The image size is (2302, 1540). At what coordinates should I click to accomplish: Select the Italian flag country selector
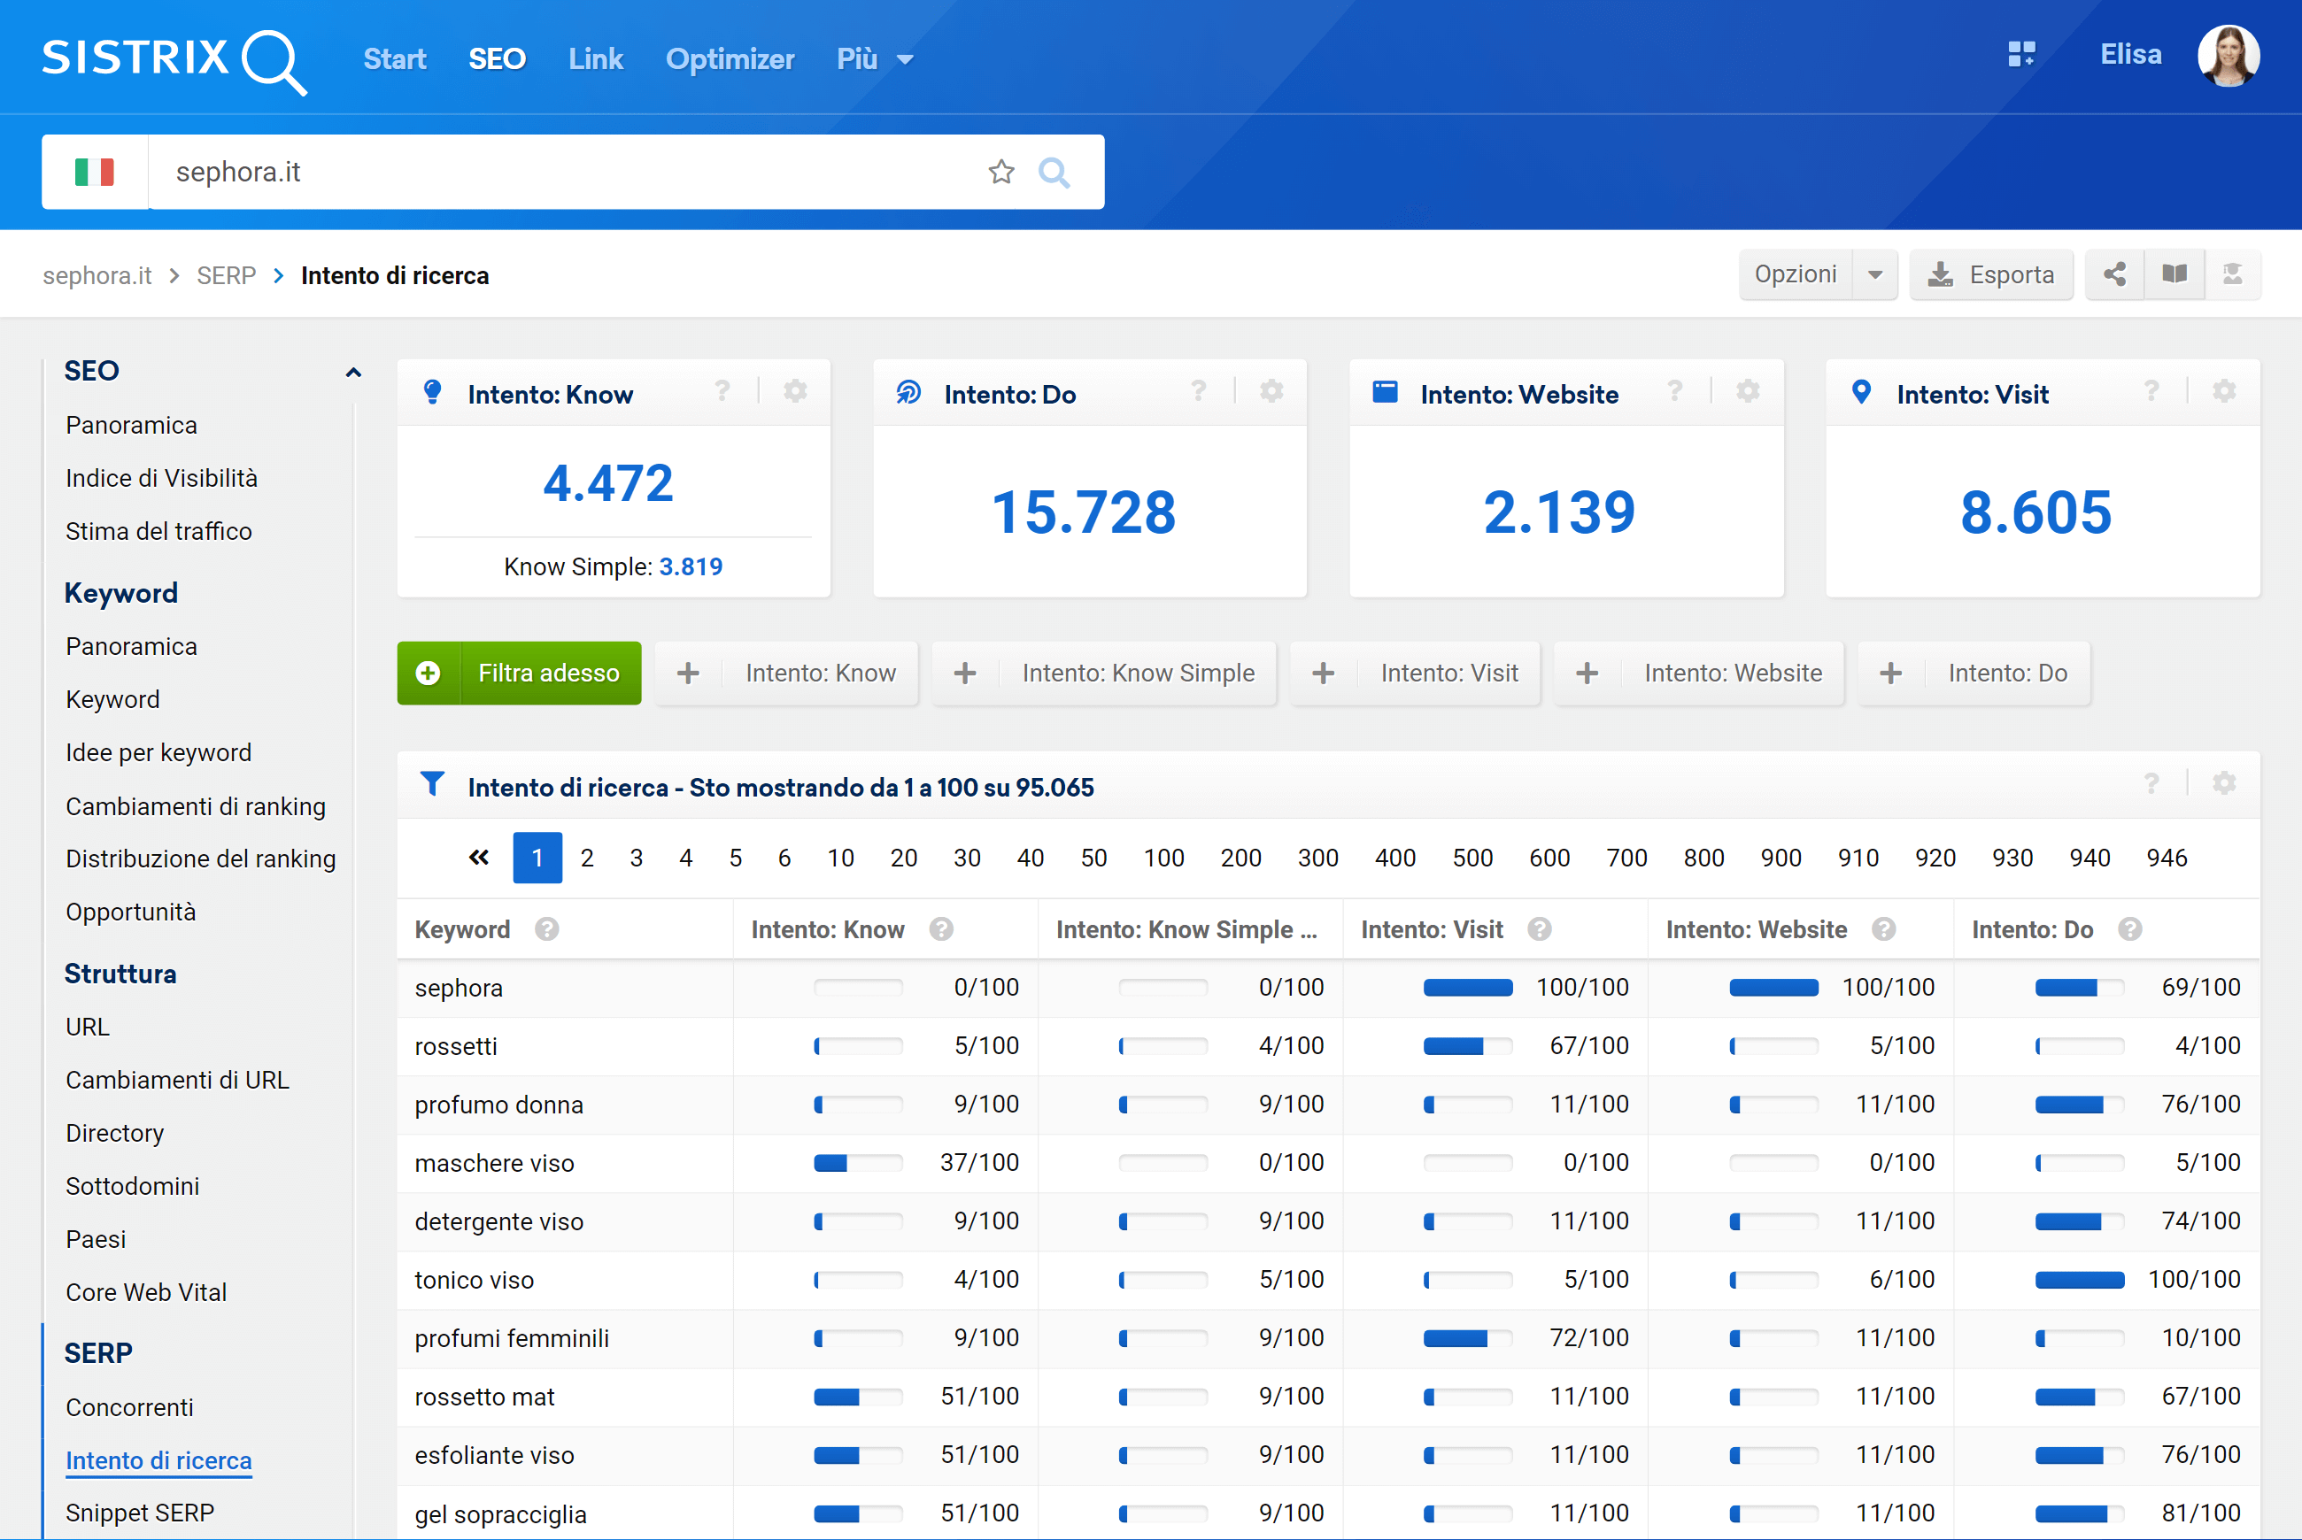pyautogui.click(x=95, y=172)
